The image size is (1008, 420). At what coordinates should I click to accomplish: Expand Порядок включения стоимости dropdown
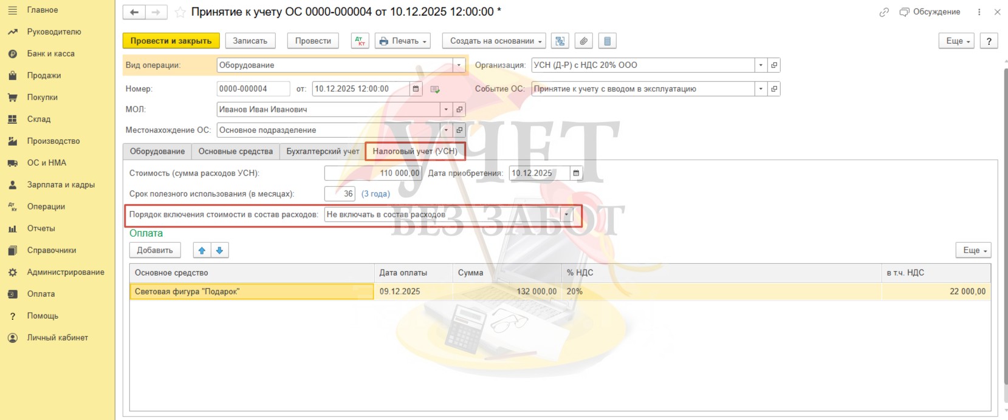pyautogui.click(x=567, y=214)
